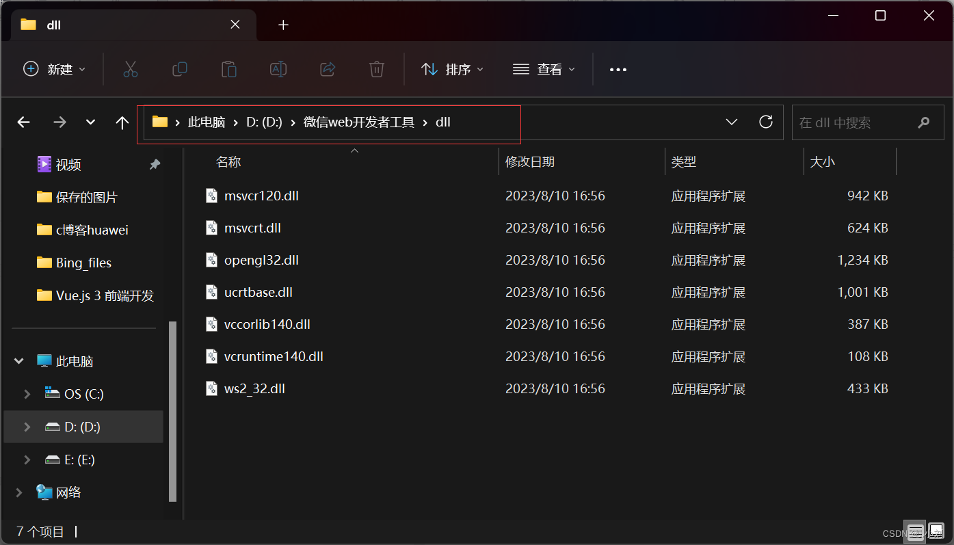This screenshot has width=954, height=545.
Task: Expand the address bar history dropdown
Action: point(732,122)
